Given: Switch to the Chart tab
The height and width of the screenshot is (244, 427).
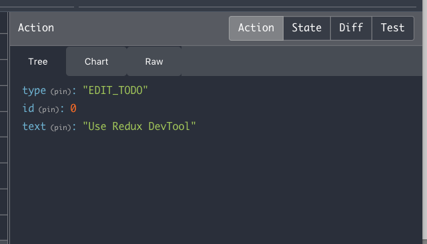Looking at the screenshot, I should [96, 61].
